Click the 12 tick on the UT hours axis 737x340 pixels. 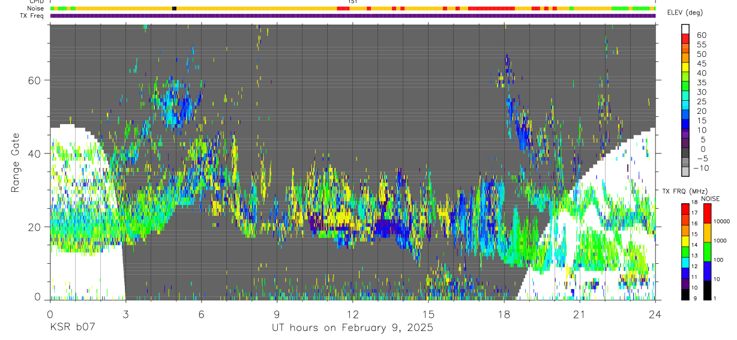point(353,314)
